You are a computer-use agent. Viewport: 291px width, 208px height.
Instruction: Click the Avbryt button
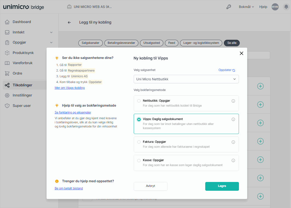150,186
